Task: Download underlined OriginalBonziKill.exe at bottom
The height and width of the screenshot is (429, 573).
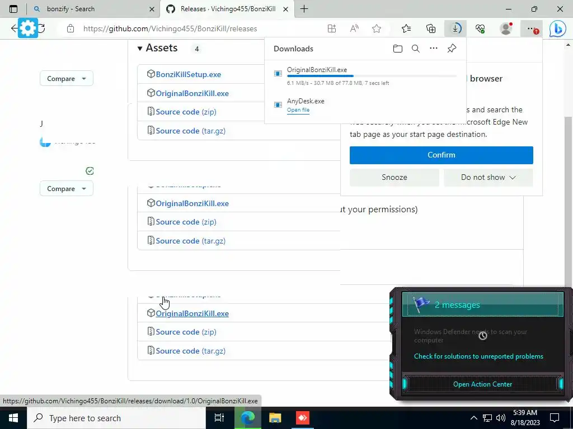Action: pyautogui.click(x=192, y=314)
